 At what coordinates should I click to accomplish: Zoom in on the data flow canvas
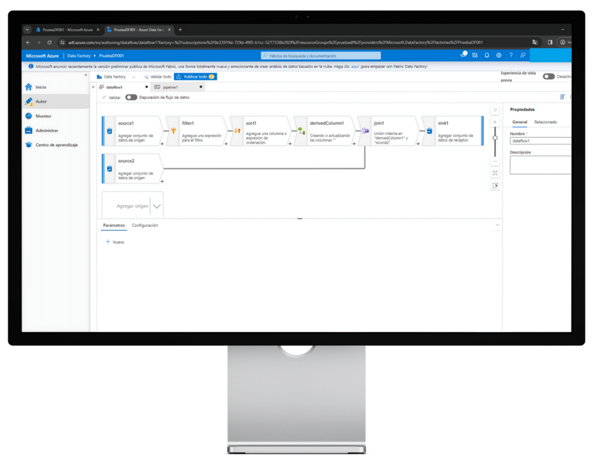tap(495, 122)
